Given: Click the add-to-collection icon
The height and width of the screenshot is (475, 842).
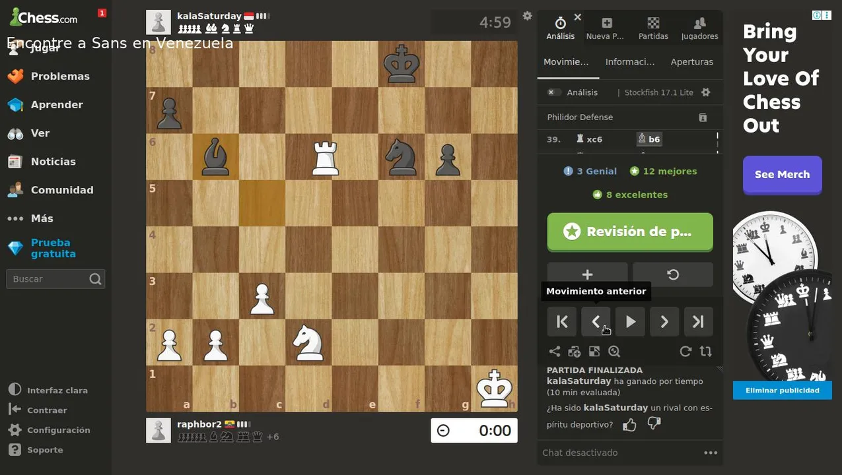Looking at the screenshot, I should [x=574, y=352].
